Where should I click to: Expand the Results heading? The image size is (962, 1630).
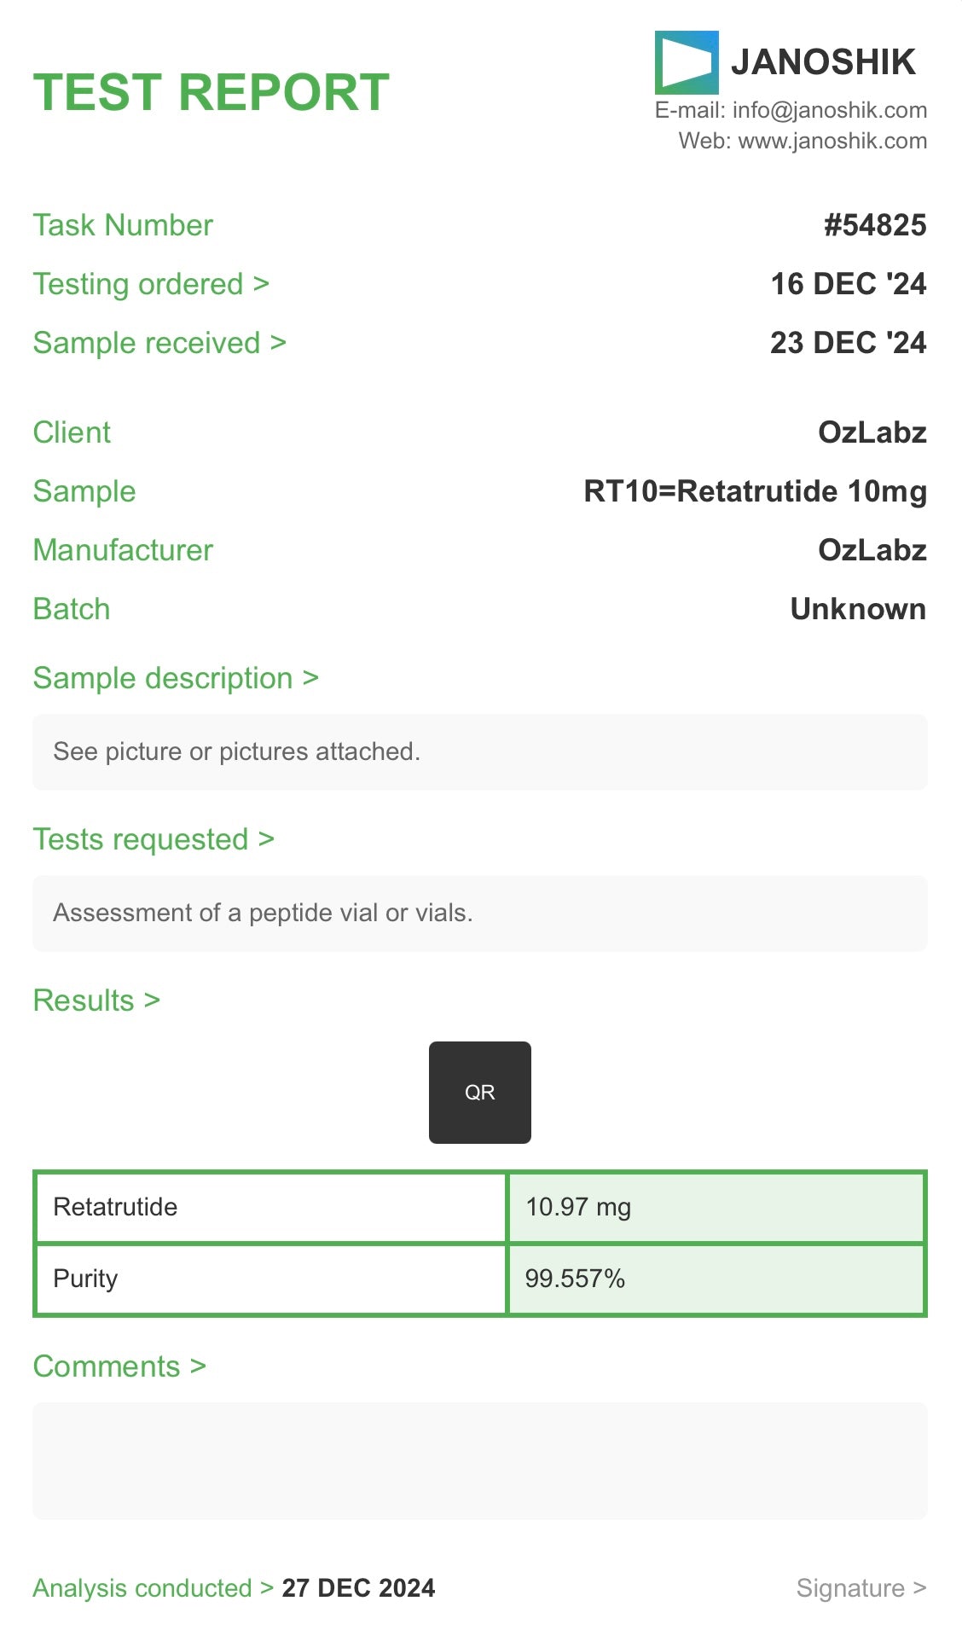click(96, 1001)
